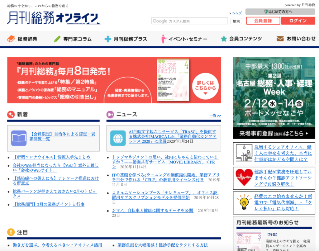Open the イベント・セミナー menu item
Image resolution: width=319 pixels, height=251 pixels.
pyautogui.click(x=184, y=39)
